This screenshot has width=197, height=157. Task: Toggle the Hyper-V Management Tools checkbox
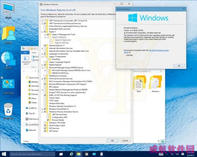pyautogui.click(x=48, y=34)
